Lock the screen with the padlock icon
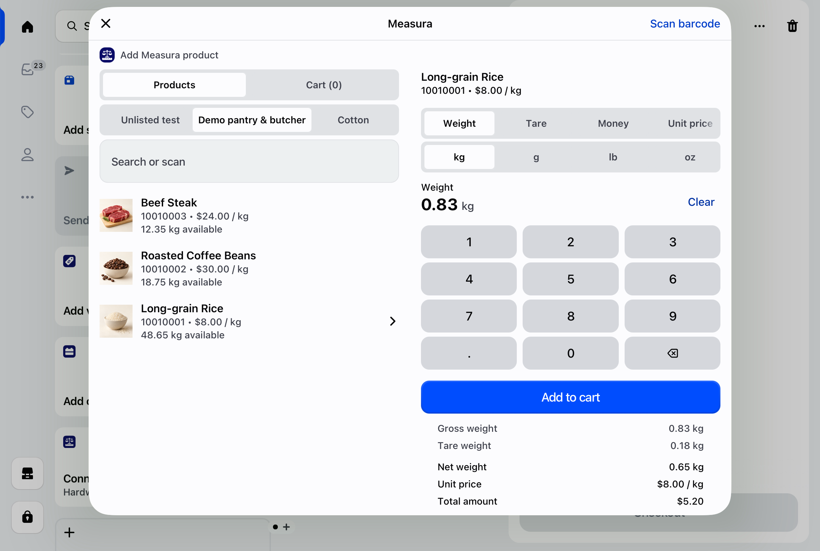Image resolution: width=820 pixels, height=551 pixels. (x=27, y=517)
